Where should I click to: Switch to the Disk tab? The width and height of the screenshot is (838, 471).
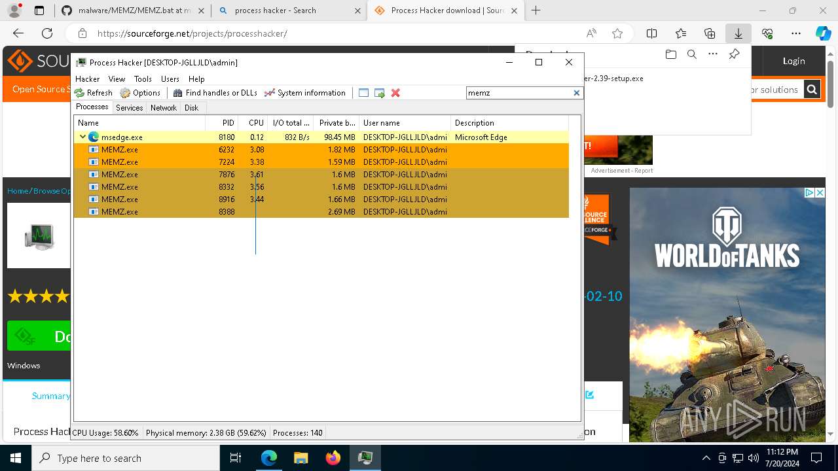click(191, 108)
